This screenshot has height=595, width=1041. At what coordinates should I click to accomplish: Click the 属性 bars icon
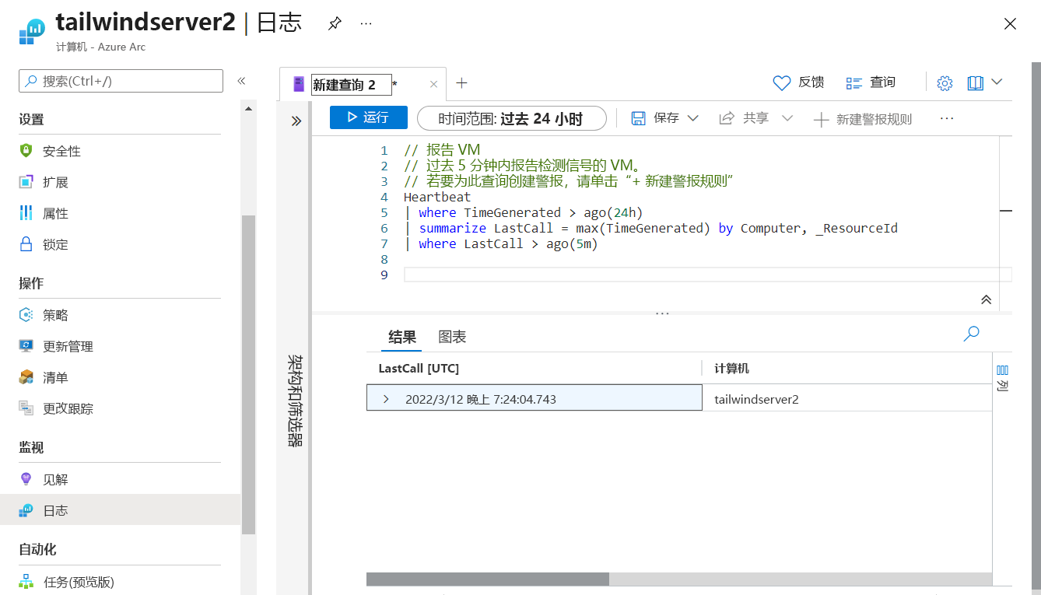(x=26, y=213)
